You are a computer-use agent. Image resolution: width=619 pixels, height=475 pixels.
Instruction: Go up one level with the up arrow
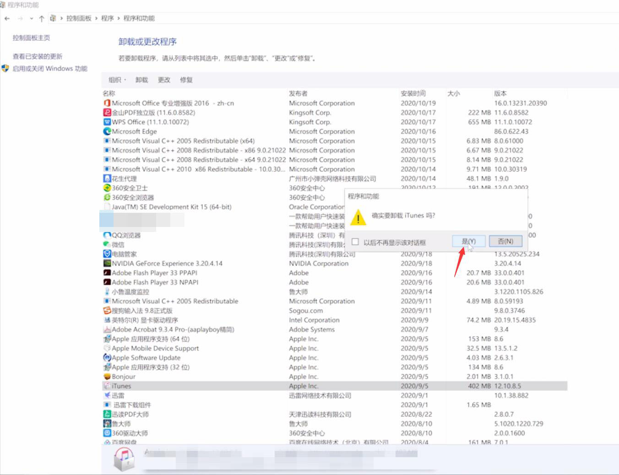(42, 18)
